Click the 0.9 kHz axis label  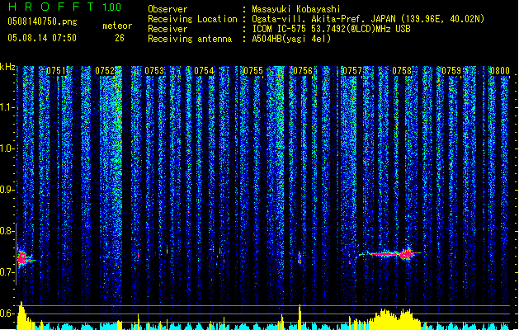[x=7, y=190]
